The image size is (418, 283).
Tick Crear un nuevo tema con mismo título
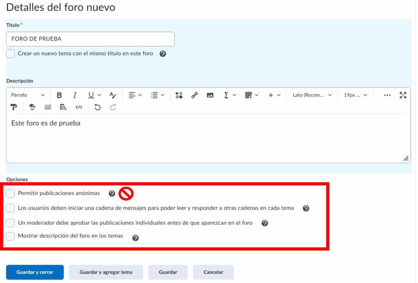click(x=11, y=53)
